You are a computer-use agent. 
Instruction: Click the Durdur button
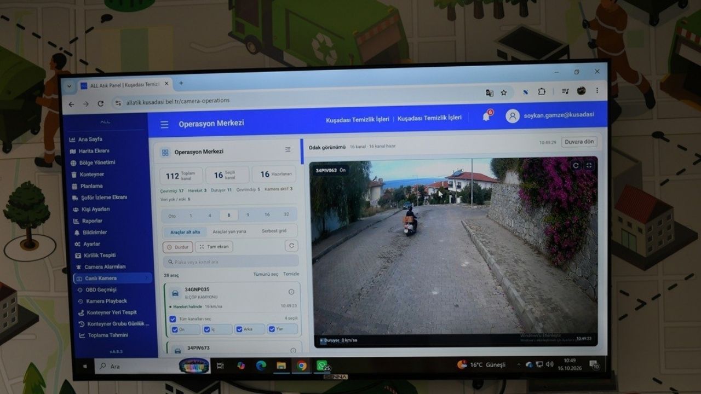click(177, 247)
